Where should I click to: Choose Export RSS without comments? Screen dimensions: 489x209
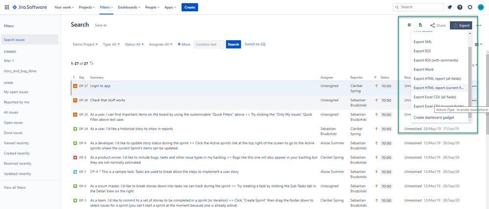(x=439, y=51)
